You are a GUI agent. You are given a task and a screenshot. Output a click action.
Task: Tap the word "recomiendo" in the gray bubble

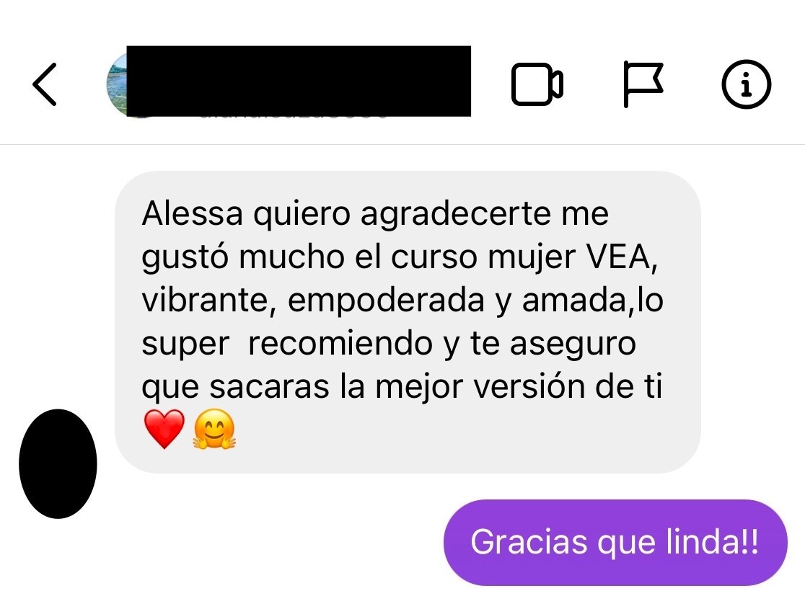(340, 343)
